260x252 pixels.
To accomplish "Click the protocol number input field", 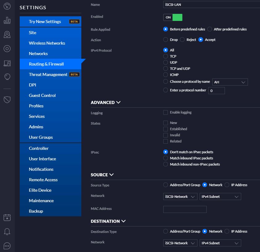I will (x=216, y=91).
